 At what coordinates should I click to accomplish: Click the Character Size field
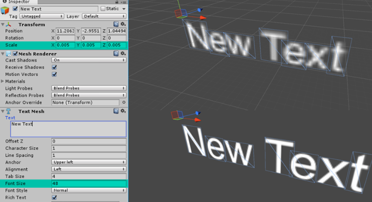coord(89,148)
